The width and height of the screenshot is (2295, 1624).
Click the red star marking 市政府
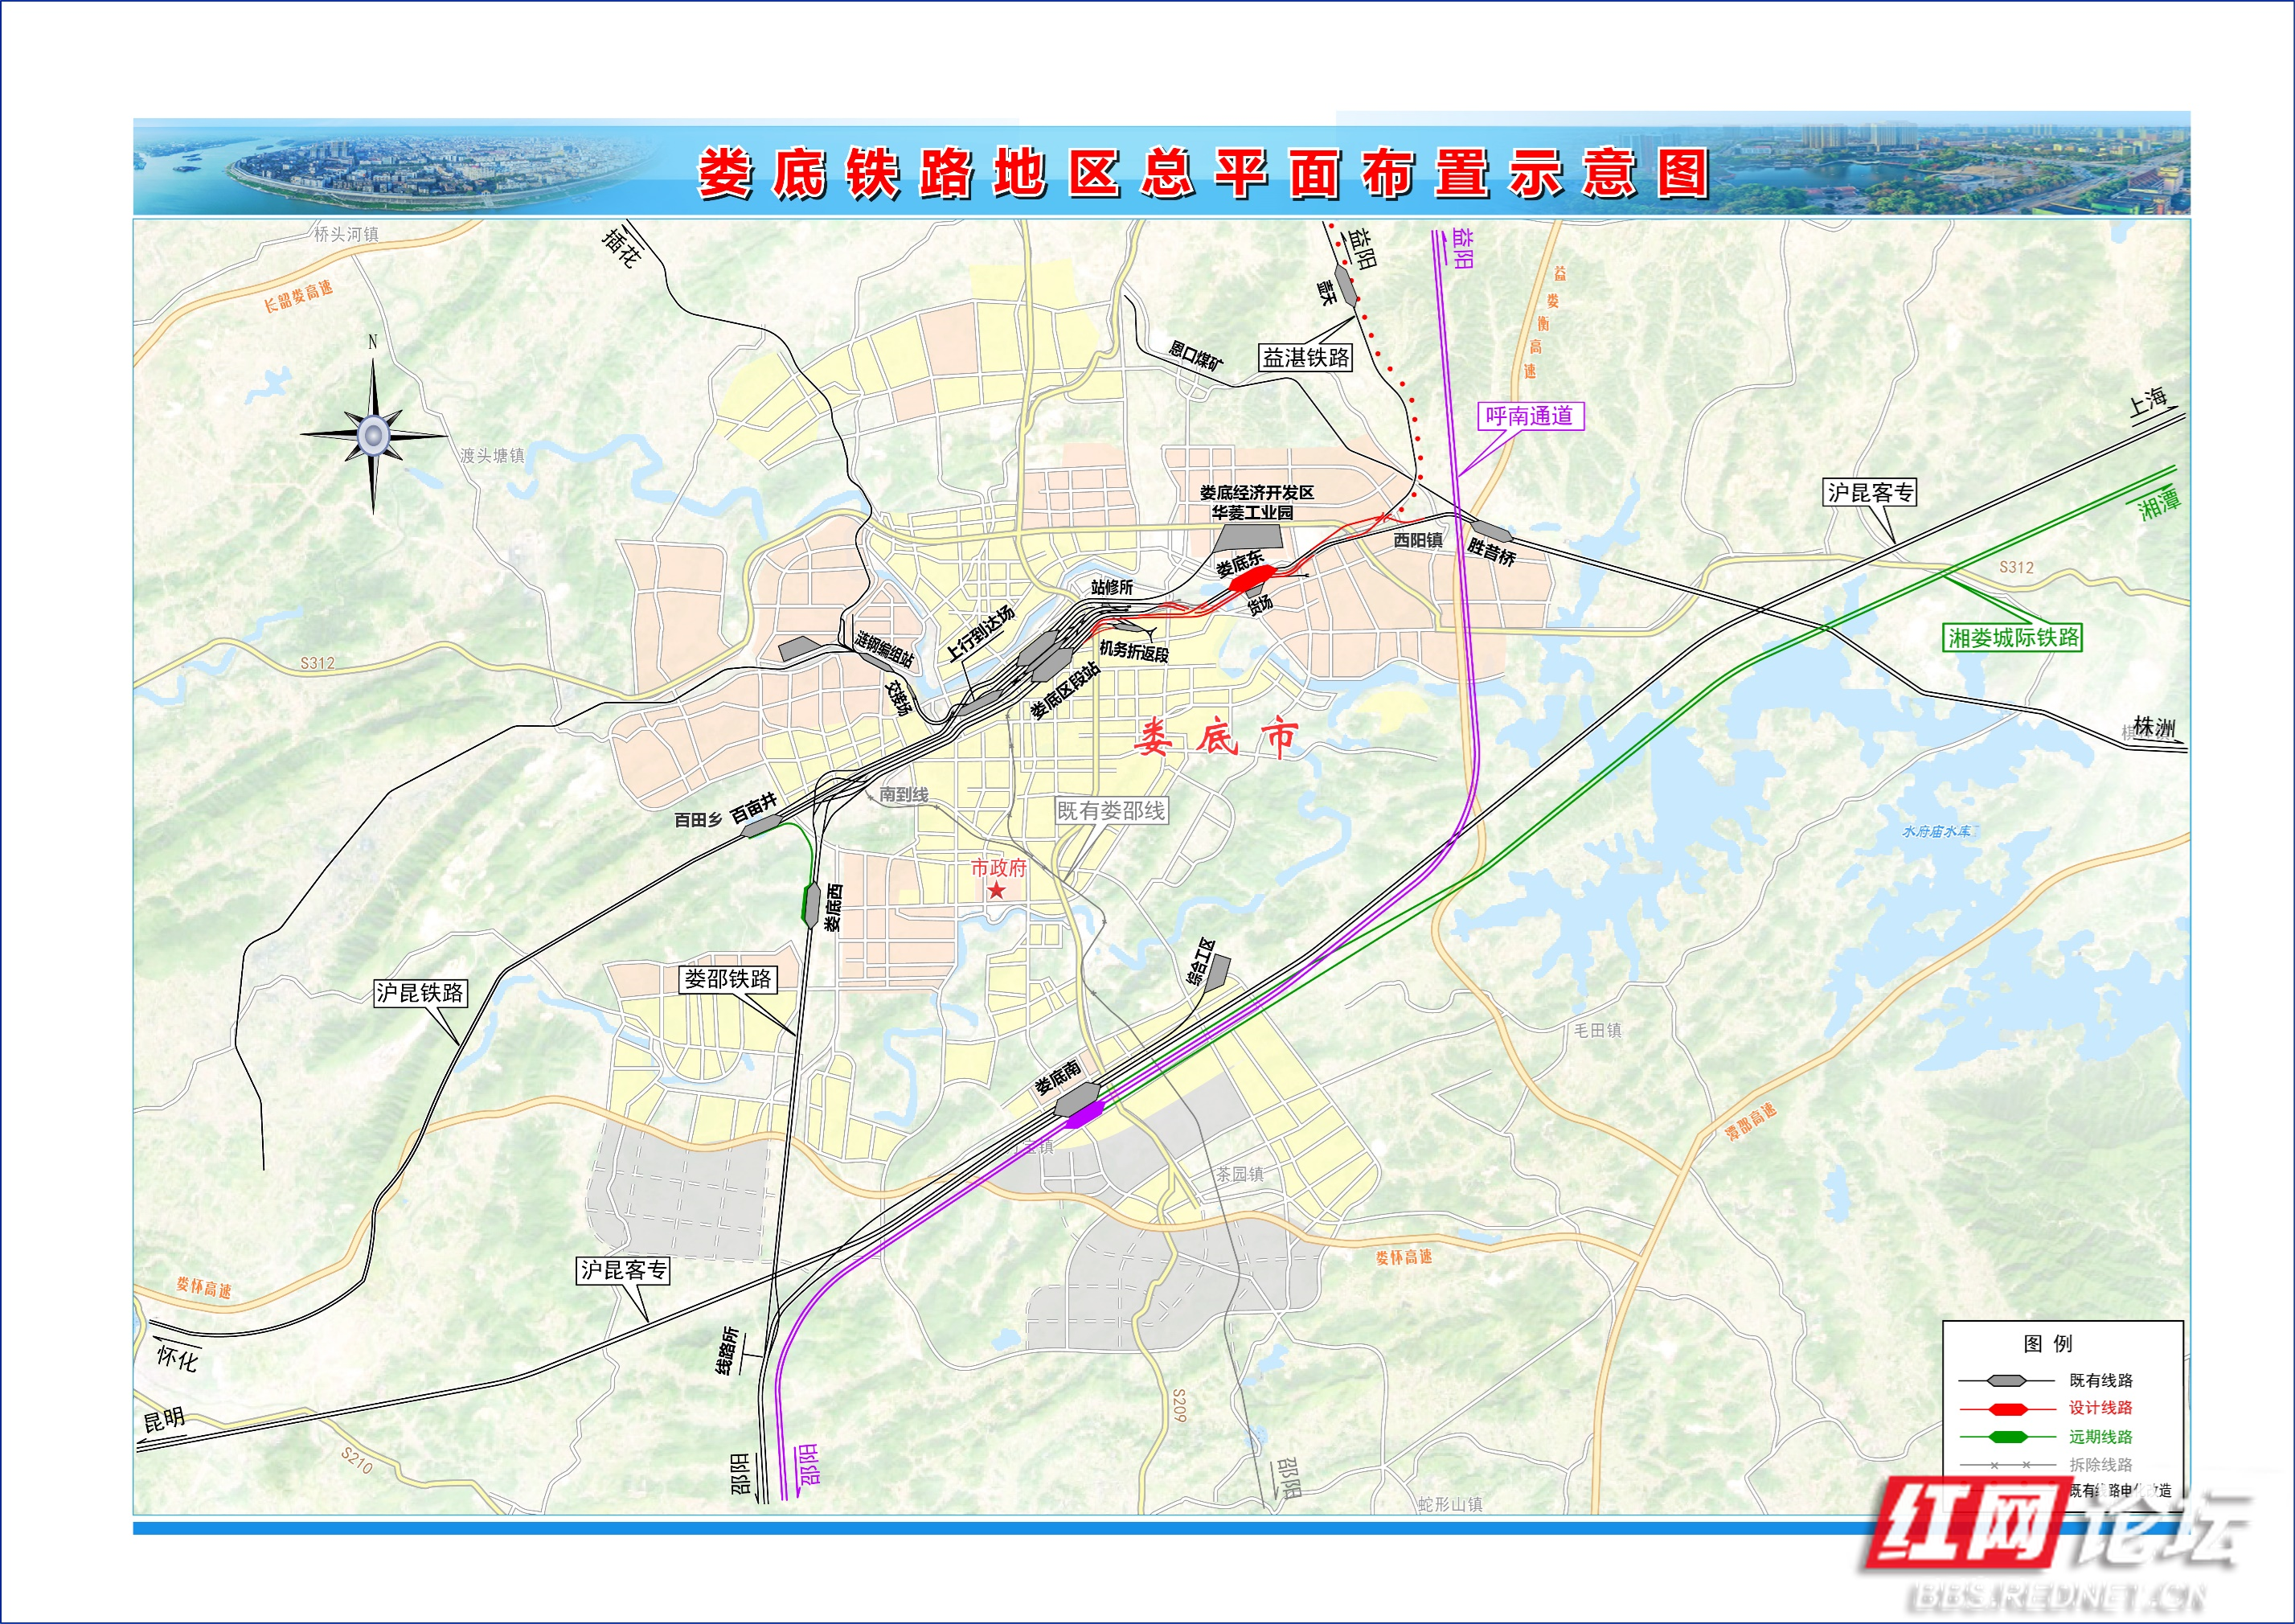point(997,889)
